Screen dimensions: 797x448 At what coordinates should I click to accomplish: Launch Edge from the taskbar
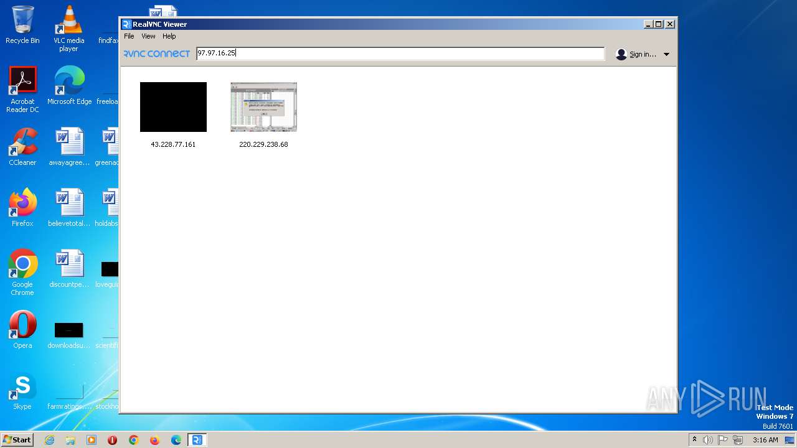(x=176, y=440)
